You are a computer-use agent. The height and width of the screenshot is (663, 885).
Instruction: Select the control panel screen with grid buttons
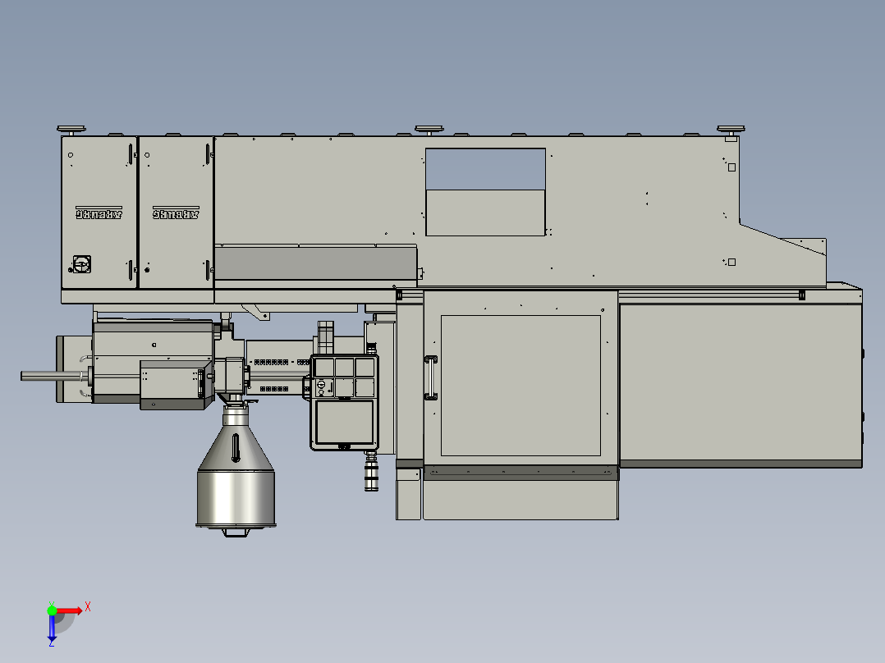click(344, 402)
